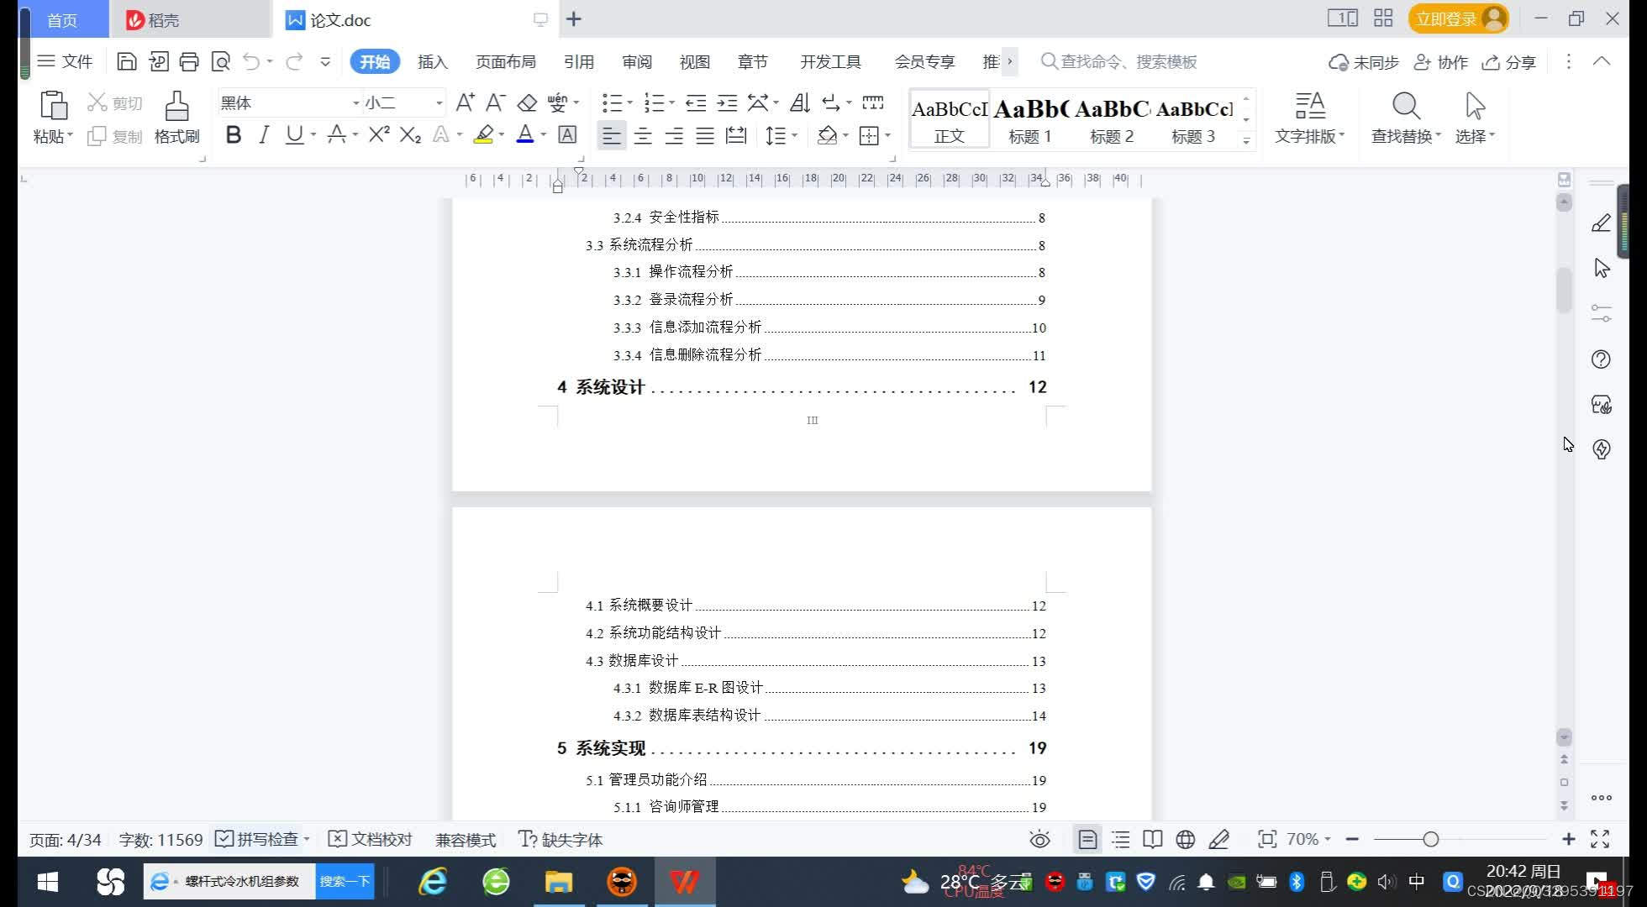This screenshot has height=907, width=1647.
Task: Toggle bold formatting
Action: coord(234,134)
